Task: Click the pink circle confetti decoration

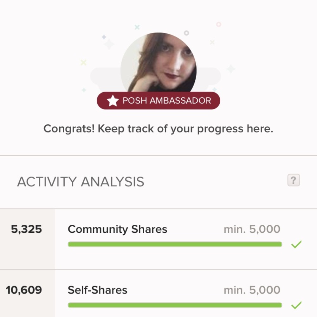Action: (218, 24)
